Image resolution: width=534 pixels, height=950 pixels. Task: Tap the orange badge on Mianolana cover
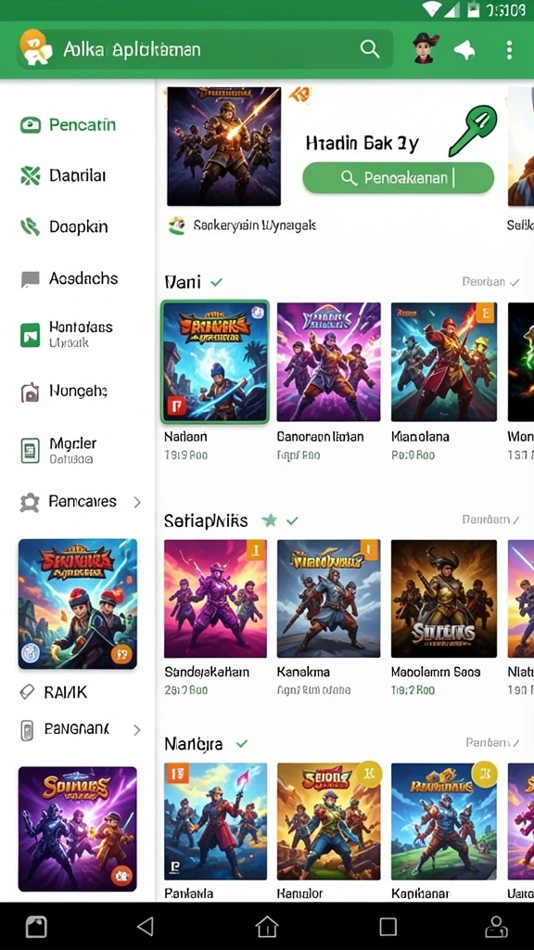click(486, 313)
